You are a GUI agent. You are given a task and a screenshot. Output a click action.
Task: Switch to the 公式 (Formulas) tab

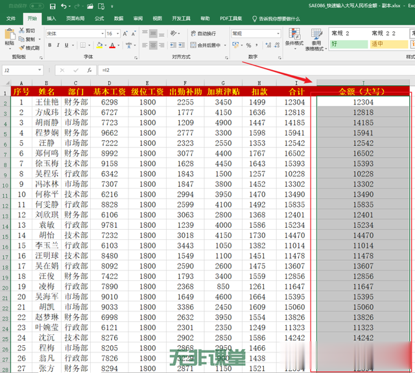[99, 19]
